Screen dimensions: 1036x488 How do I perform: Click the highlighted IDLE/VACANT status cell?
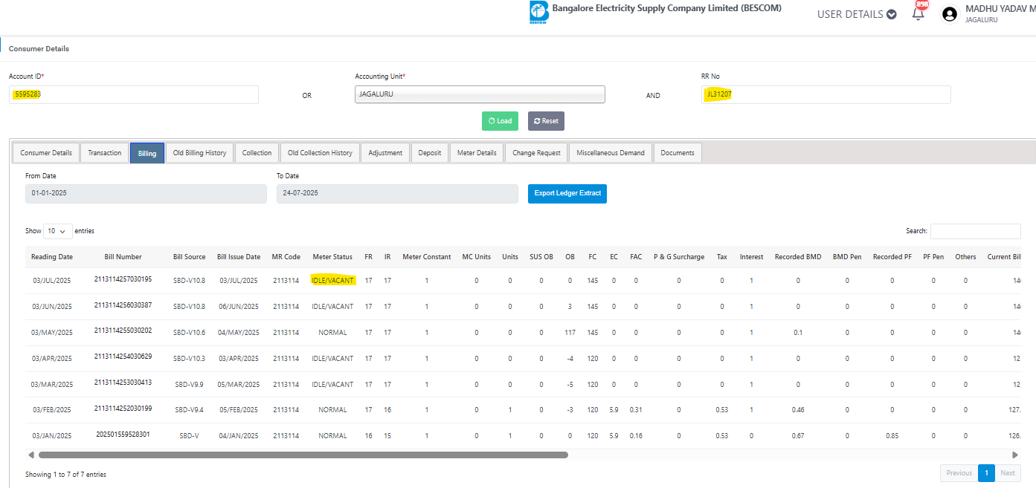332,281
